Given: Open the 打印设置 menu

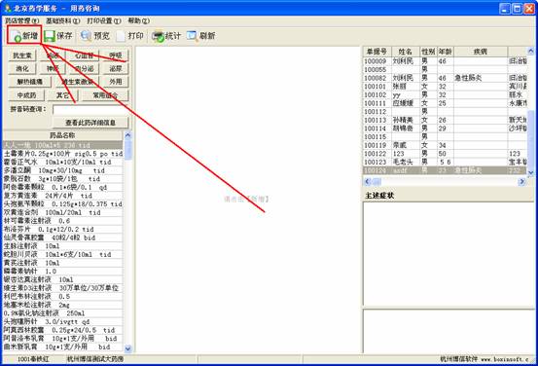Looking at the screenshot, I should coord(104,21).
